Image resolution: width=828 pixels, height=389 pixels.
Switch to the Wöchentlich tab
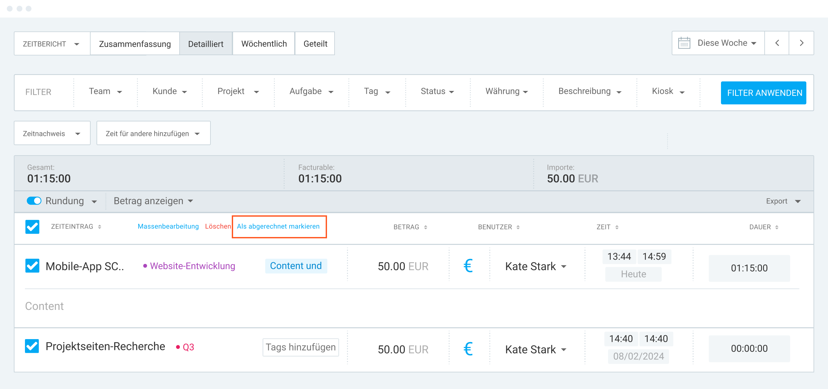point(264,44)
